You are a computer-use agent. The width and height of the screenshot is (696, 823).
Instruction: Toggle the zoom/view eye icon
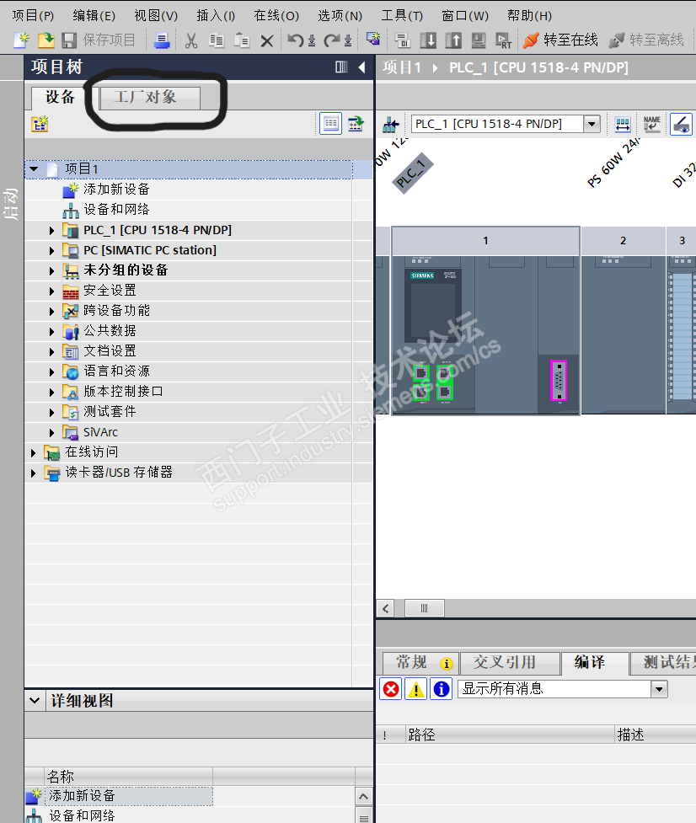coord(682,125)
